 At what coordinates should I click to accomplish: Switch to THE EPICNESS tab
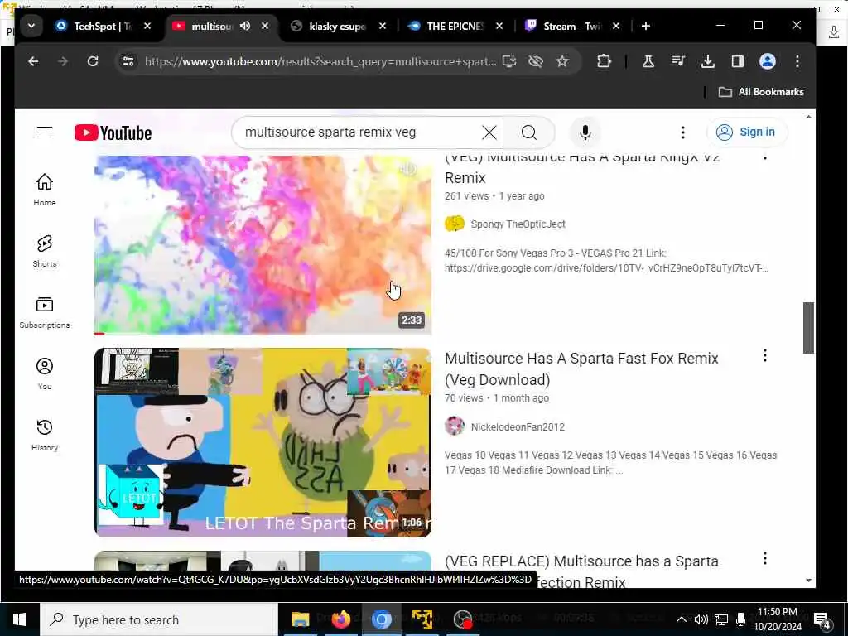(x=448, y=26)
